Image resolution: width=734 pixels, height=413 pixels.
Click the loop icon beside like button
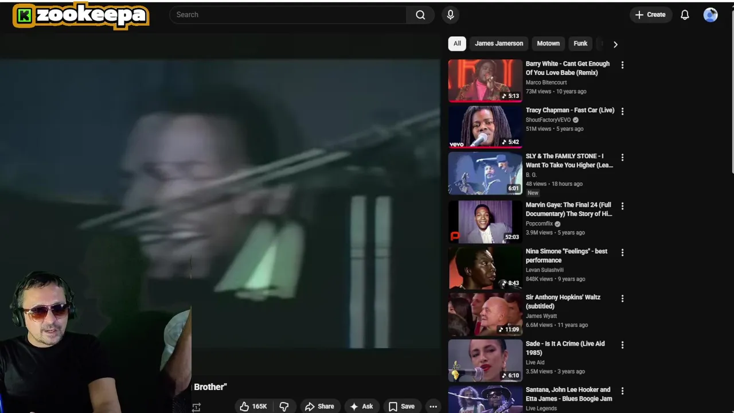point(196,407)
